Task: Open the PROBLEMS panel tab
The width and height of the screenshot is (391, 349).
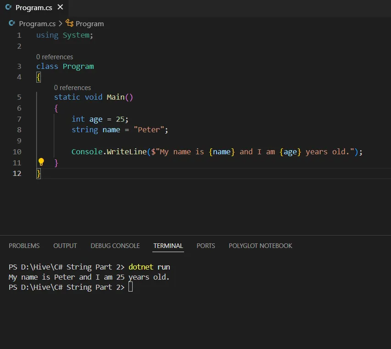Action: pos(24,246)
